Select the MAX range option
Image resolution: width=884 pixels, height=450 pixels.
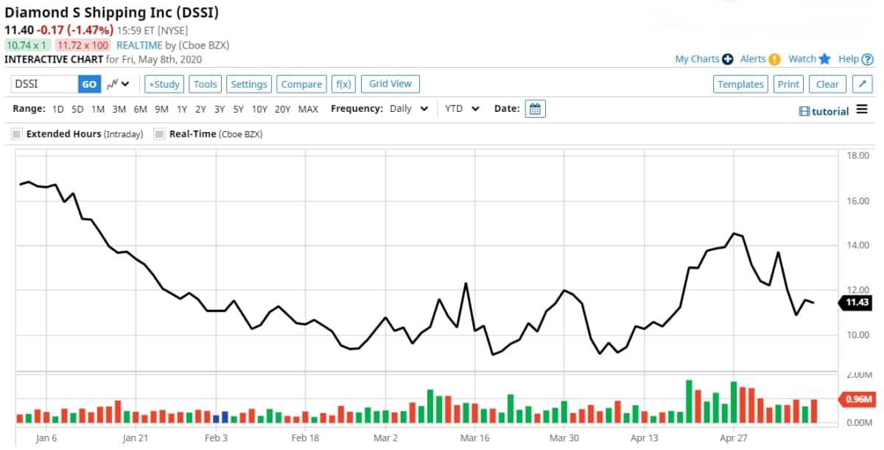[308, 109]
